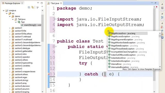The width and height of the screenshot is (165, 93).
Task: Click down arrow of proposals list scrollbar
Action: pos(160,67)
